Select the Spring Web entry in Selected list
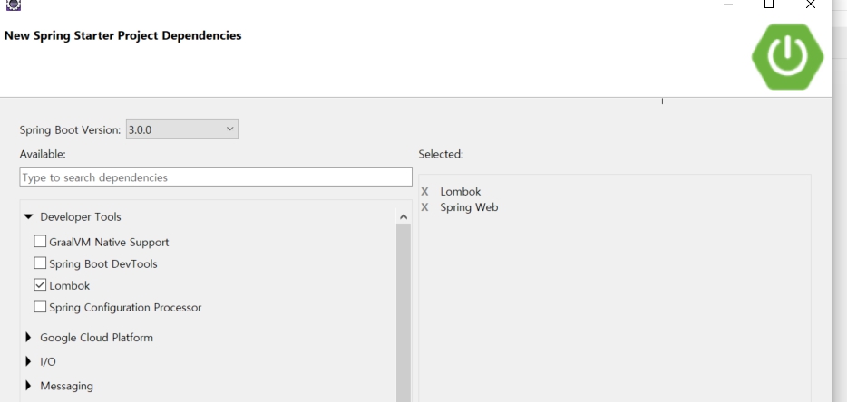The width and height of the screenshot is (847, 402). pos(469,207)
